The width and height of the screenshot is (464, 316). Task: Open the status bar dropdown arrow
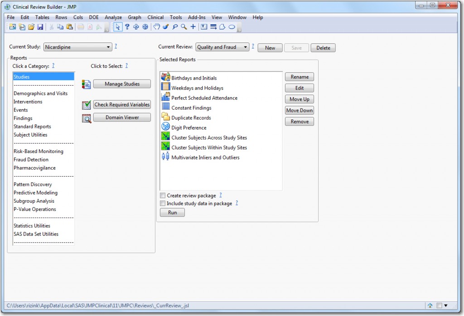click(x=446, y=306)
